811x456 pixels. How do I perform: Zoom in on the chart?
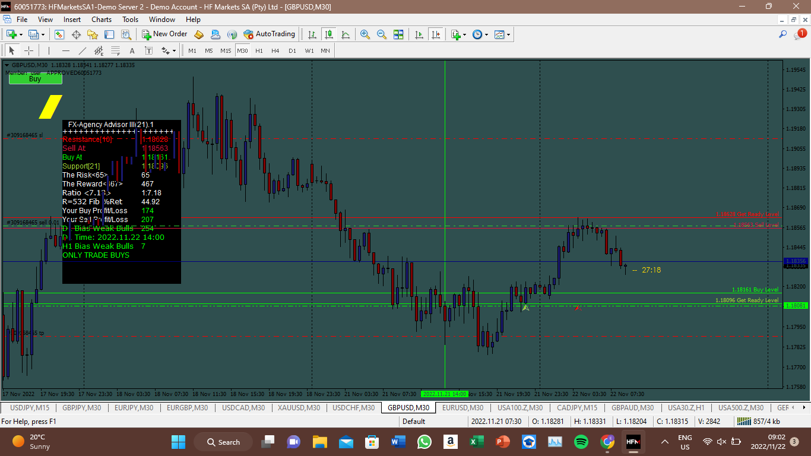coord(365,34)
